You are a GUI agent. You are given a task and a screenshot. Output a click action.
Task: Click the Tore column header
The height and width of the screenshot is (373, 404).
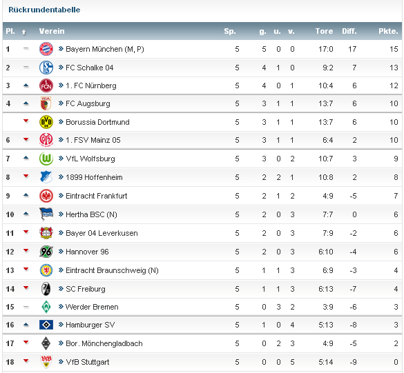pyautogui.click(x=324, y=31)
